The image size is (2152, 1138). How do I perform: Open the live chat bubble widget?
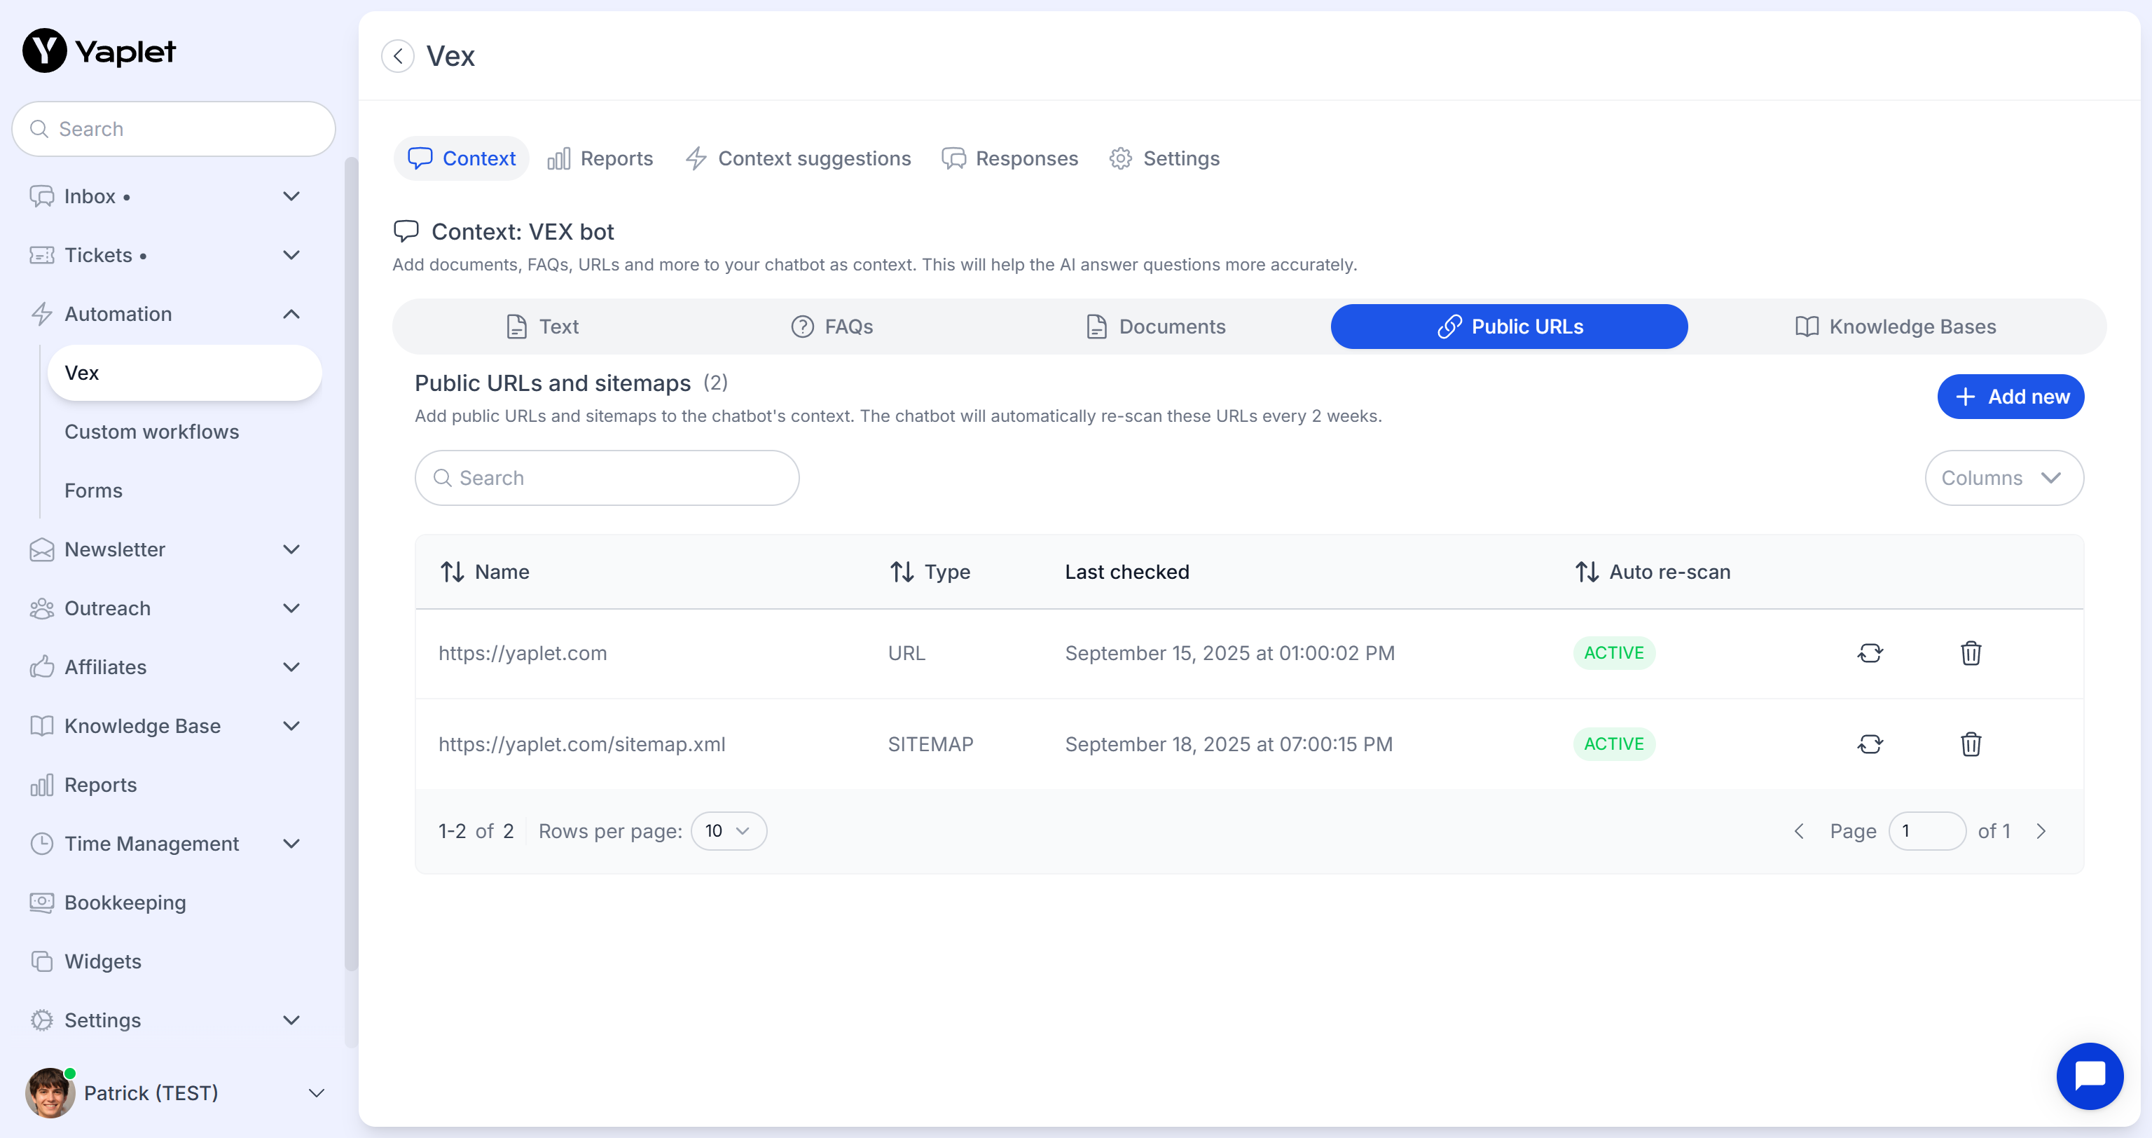(x=2088, y=1076)
